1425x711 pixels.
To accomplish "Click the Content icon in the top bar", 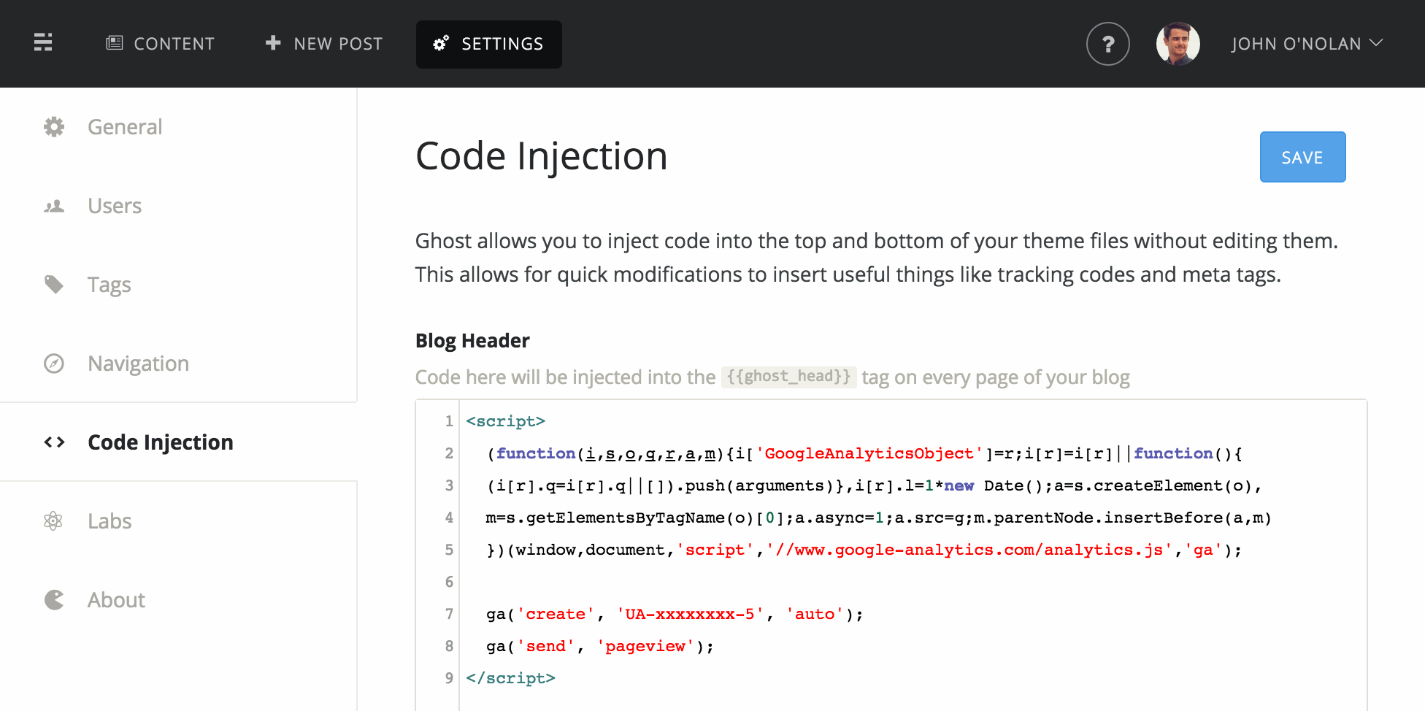I will click(114, 42).
